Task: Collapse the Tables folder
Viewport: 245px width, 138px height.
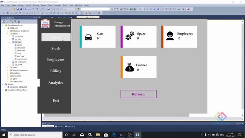Action: click(8, 34)
